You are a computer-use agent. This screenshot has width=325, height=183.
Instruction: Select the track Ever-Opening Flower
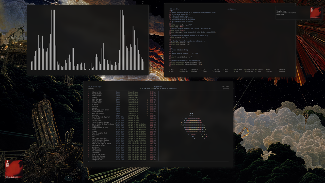point(122,158)
